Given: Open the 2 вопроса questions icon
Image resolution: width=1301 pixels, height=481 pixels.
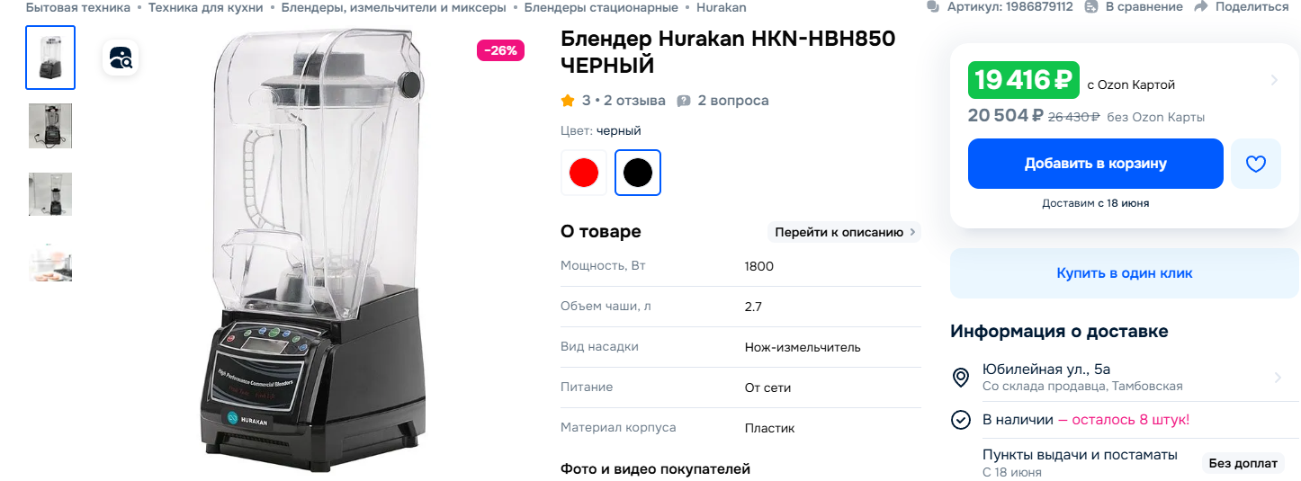Looking at the screenshot, I should click(x=684, y=101).
